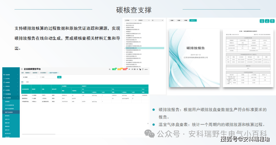Expand the 电能质量 sidebar menu chevron

tap(18, 75)
